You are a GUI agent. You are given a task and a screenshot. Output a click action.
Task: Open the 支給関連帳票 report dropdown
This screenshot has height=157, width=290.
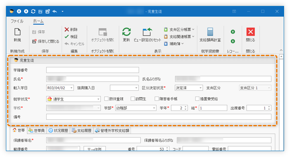coord(179,37)
